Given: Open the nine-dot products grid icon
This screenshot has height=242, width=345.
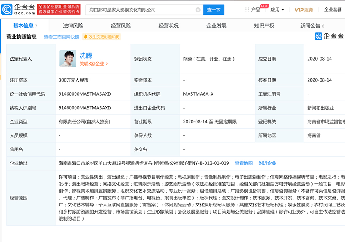Looking at the screenshot, I should 247,10.
